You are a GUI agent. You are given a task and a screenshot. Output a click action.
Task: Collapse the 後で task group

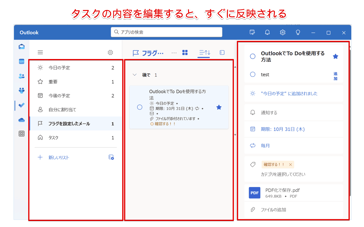click(x=135, y=75)
